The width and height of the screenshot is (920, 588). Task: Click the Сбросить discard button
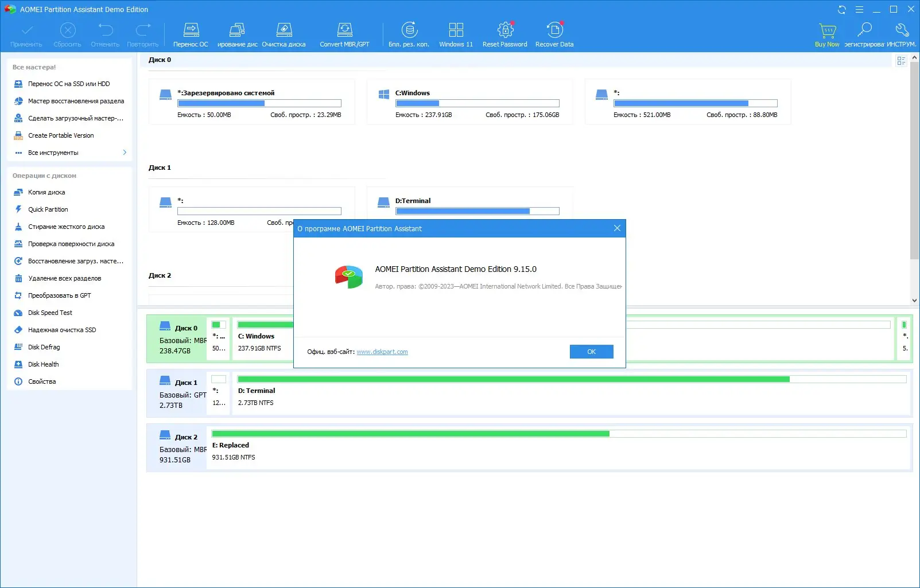(x=67, y=34)
